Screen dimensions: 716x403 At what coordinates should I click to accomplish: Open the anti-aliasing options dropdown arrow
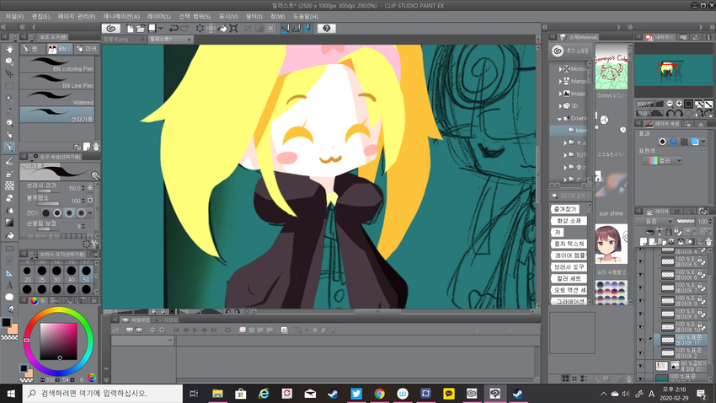coord(90,213)
